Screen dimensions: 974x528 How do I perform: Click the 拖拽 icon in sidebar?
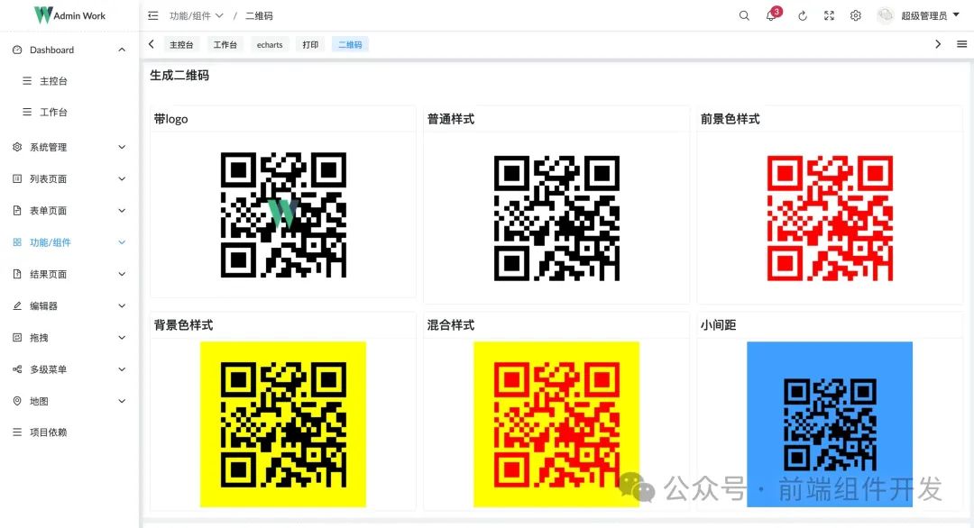tap(17, 338)
